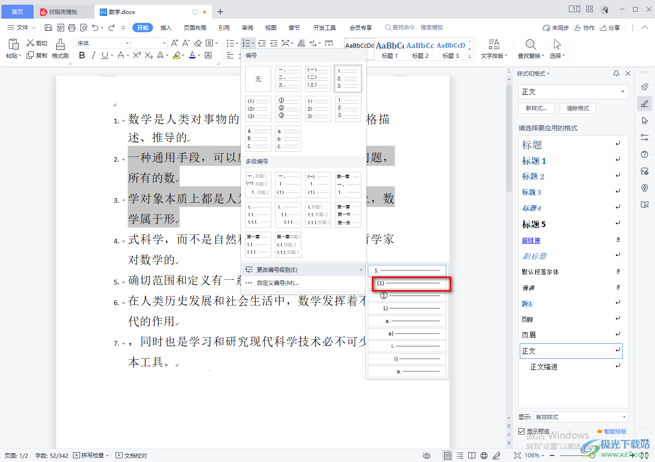Toggle Underline formatting
This screenshot has width=655, height=462.
click(104, 55)
